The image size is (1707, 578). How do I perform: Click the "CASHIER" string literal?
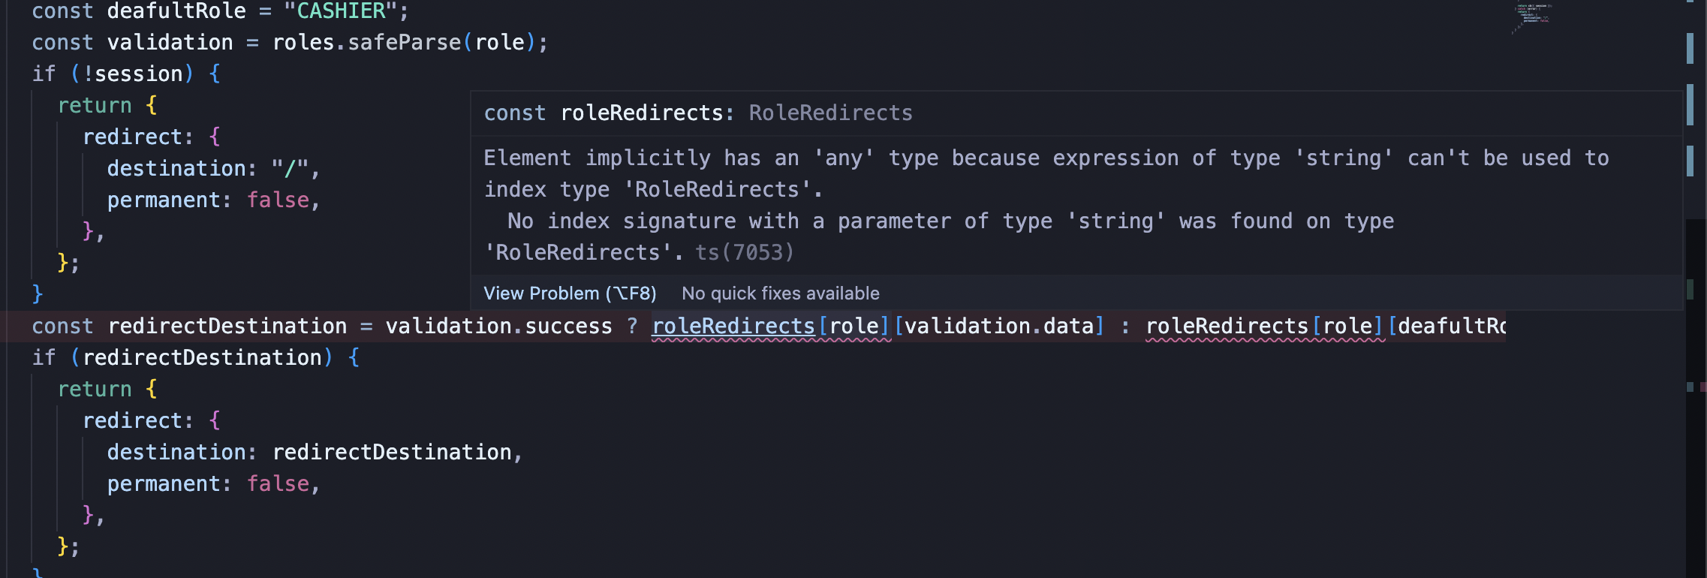tap(342, 11)
